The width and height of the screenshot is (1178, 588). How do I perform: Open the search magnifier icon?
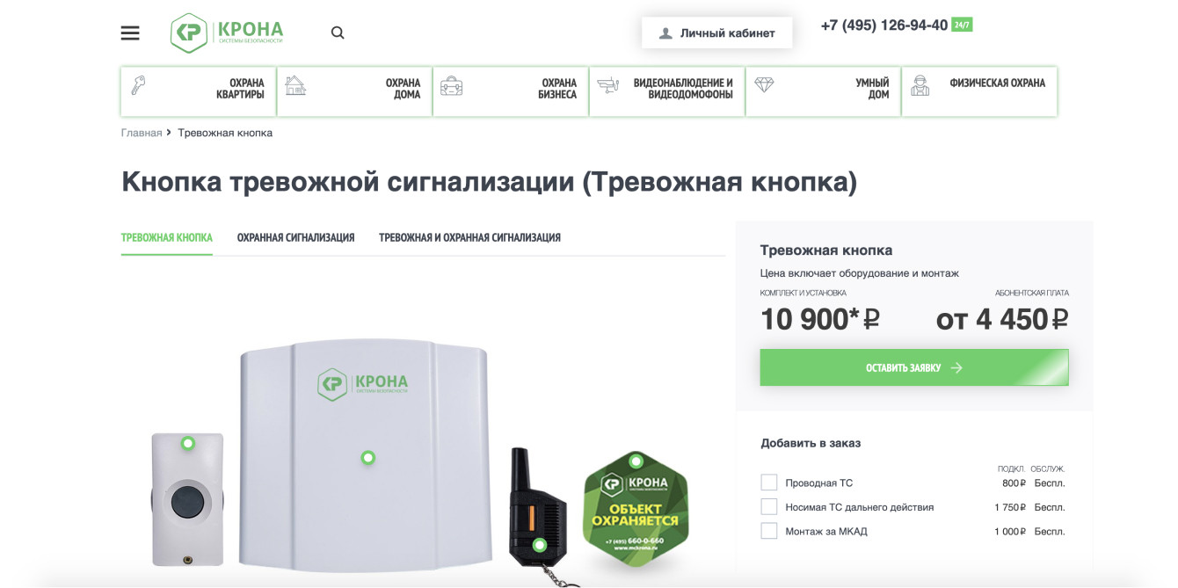point(338,33)
